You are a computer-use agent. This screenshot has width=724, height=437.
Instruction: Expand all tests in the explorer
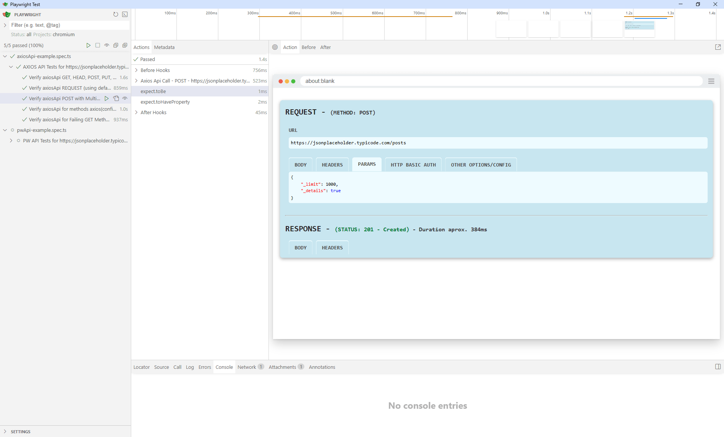[x=125, y=45]
